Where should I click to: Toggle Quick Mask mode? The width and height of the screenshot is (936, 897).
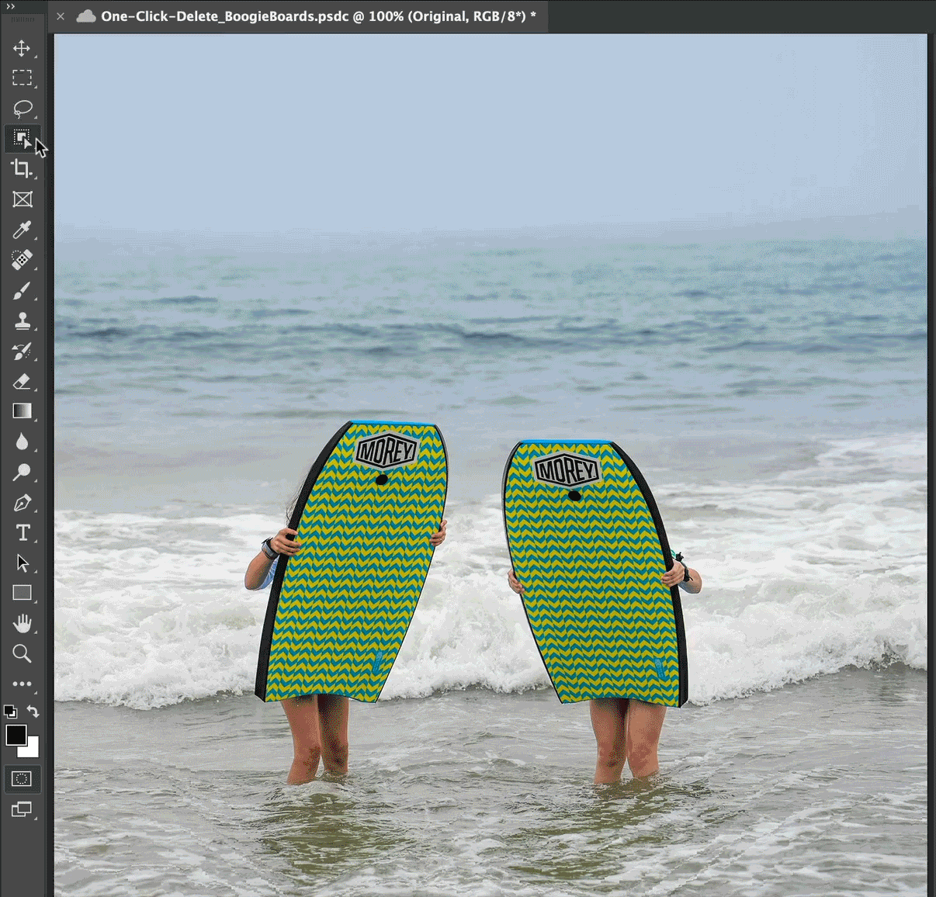(23, 779)
